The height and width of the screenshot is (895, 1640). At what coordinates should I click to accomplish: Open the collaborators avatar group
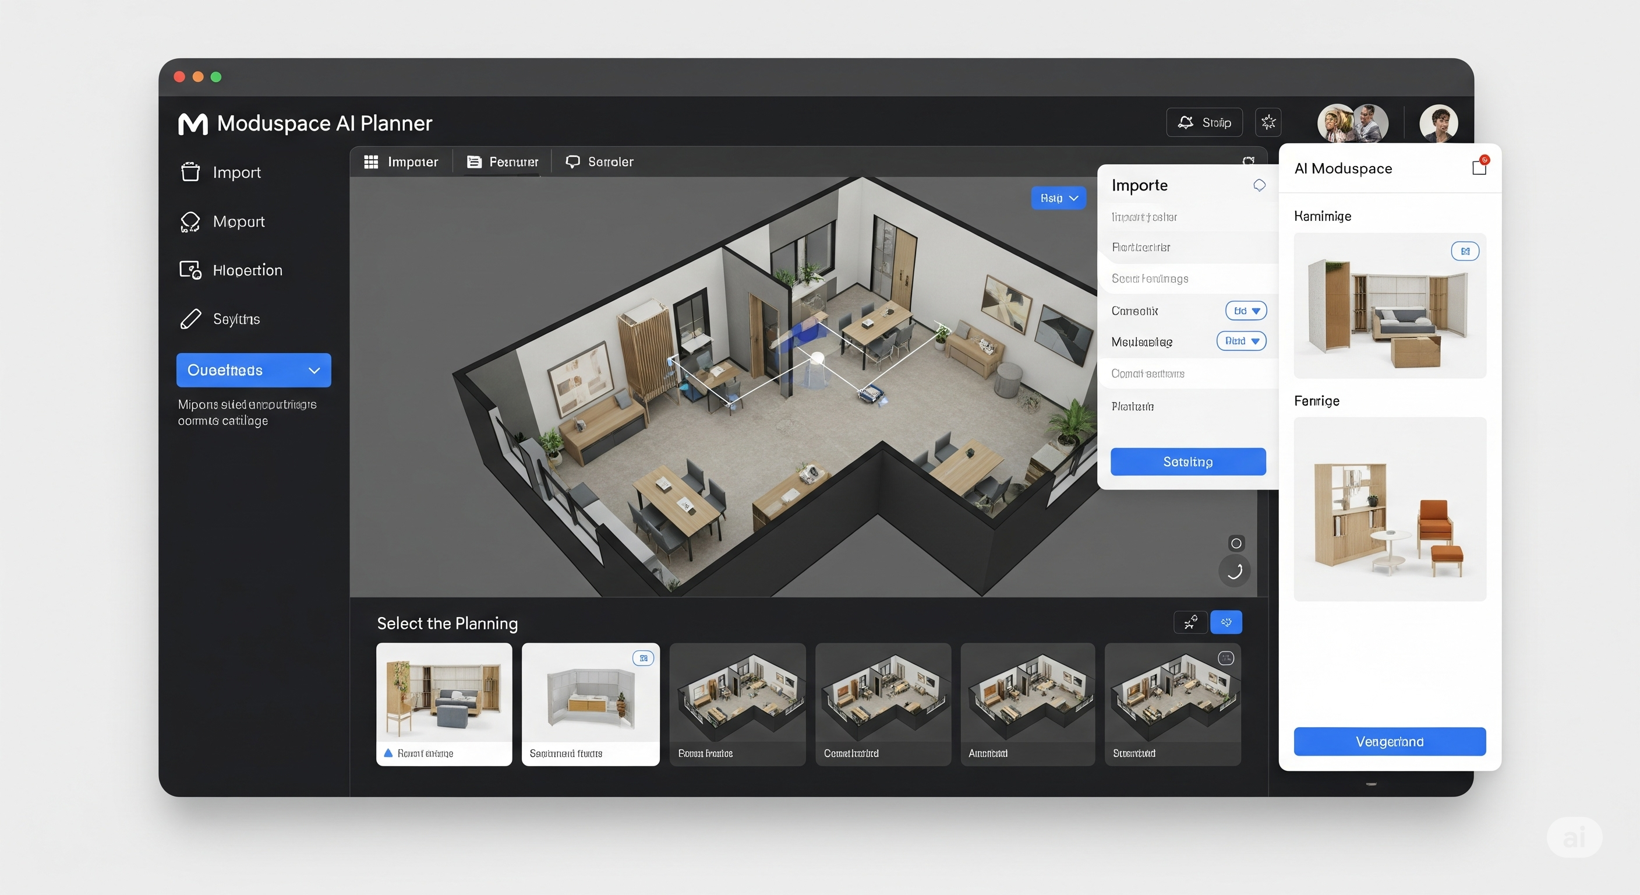pyautogui.click(x=1352, y=123)
